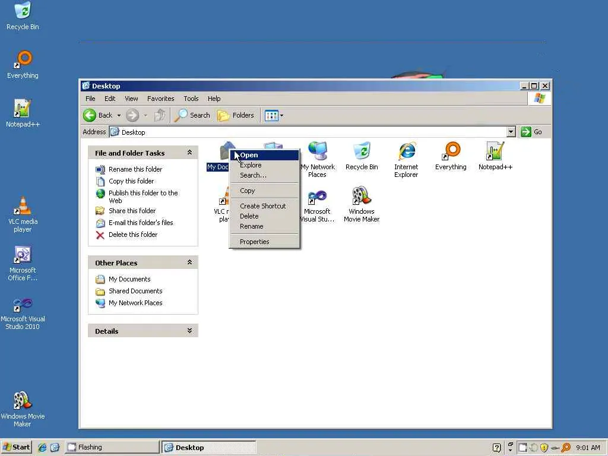This screenshot has width=608, height=456.
Task: Launch Microsoft Visual Studio 2010 desktop icon
Action: coord(23,312)
